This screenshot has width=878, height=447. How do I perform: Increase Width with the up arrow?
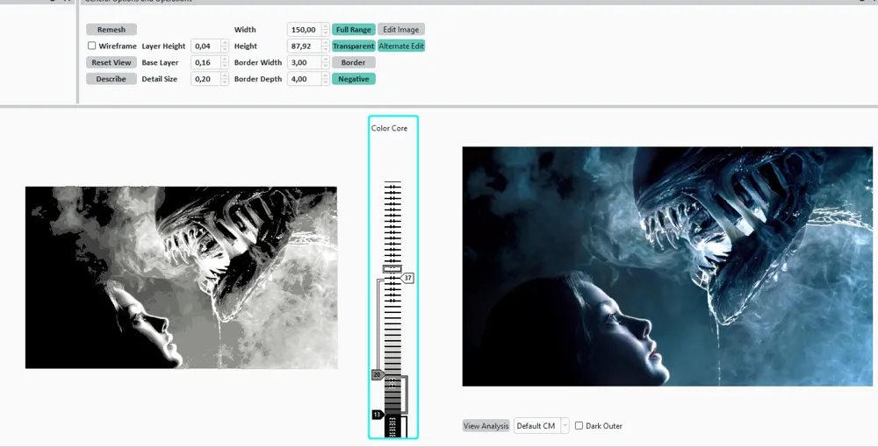[x=326, y=26]
